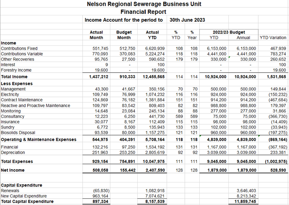Select Total Capital Expenditure month 897,334
Screen dimensions: 289x205
tap(100, 201)
